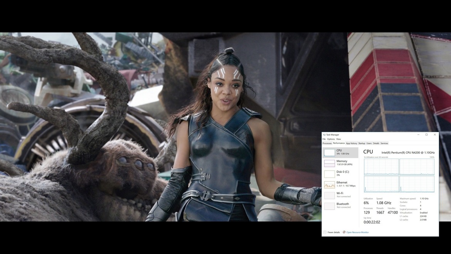Click the "Handles" label
This screenshot has height=254, width=451.
(x=392, y=208)
